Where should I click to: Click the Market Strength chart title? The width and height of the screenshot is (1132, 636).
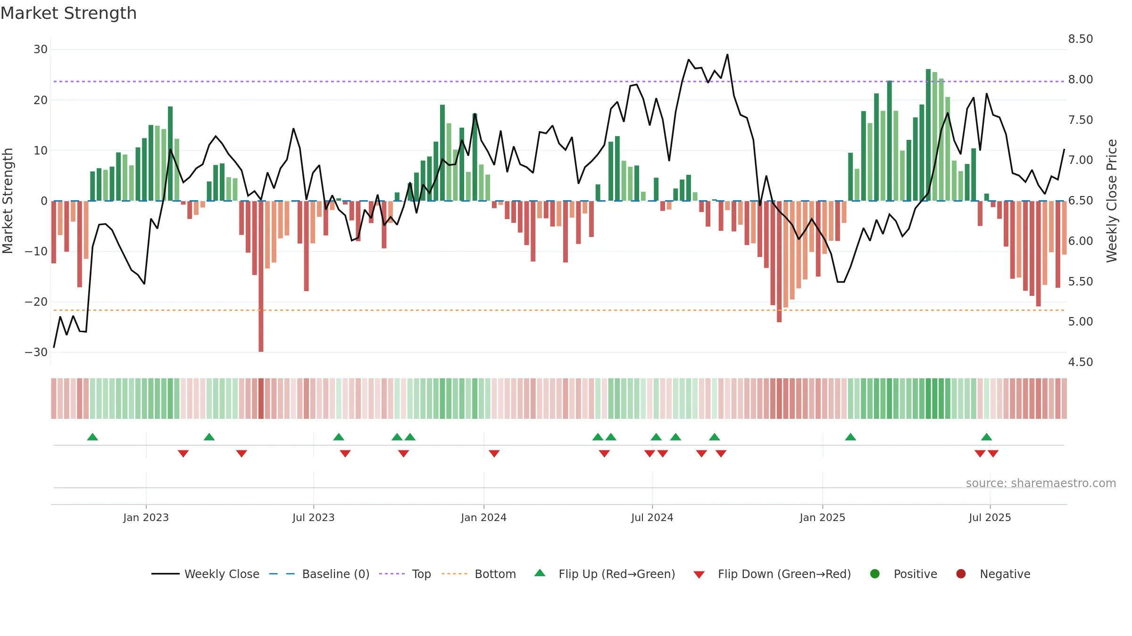pyautogui.click(x=68, y=13)
